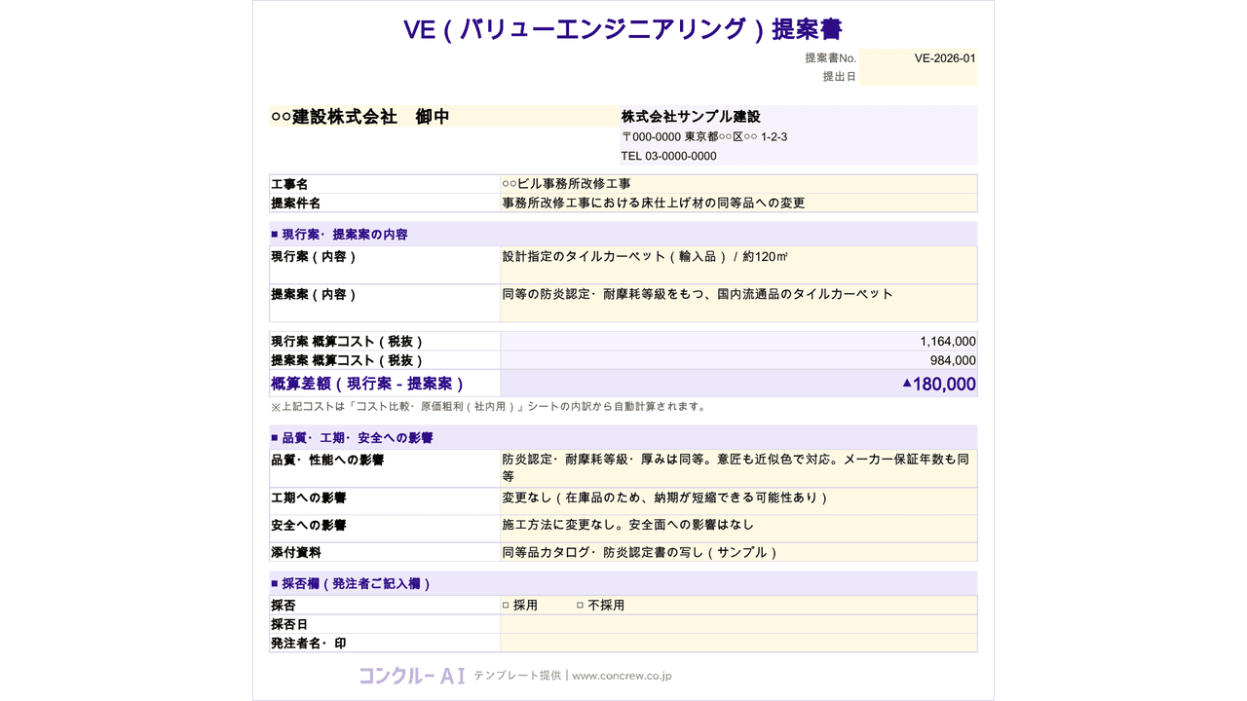Click the コンクルーAI logo
The height and width of the screenshot is (701, 1247).
pyautogui.click(x=412, y=675)
